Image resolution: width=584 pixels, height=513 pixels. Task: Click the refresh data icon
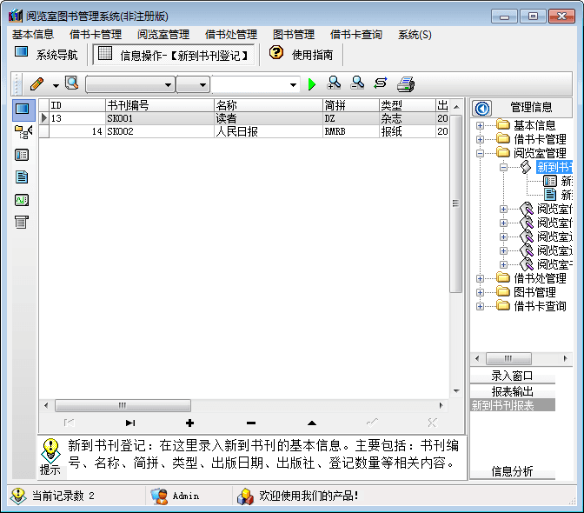pyautogui.click(x=381, y=83)
